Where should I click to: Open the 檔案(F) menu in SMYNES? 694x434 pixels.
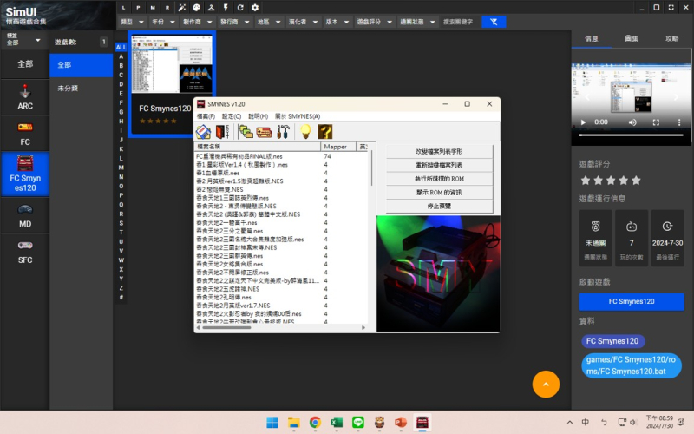tap(206, 116)
